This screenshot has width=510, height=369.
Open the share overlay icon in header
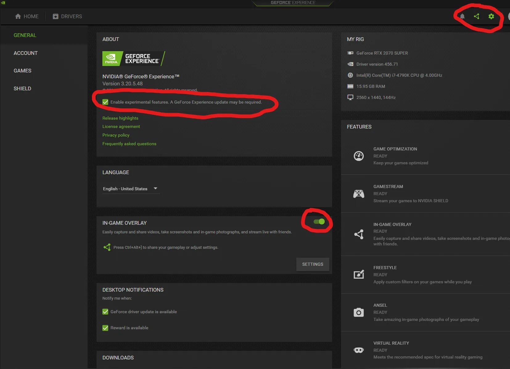pos(476,16)
